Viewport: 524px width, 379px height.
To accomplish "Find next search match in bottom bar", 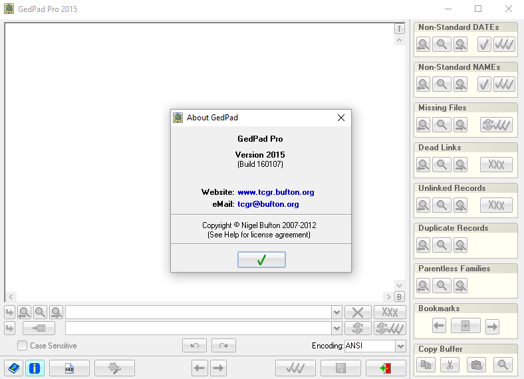I will pos(56,313).
